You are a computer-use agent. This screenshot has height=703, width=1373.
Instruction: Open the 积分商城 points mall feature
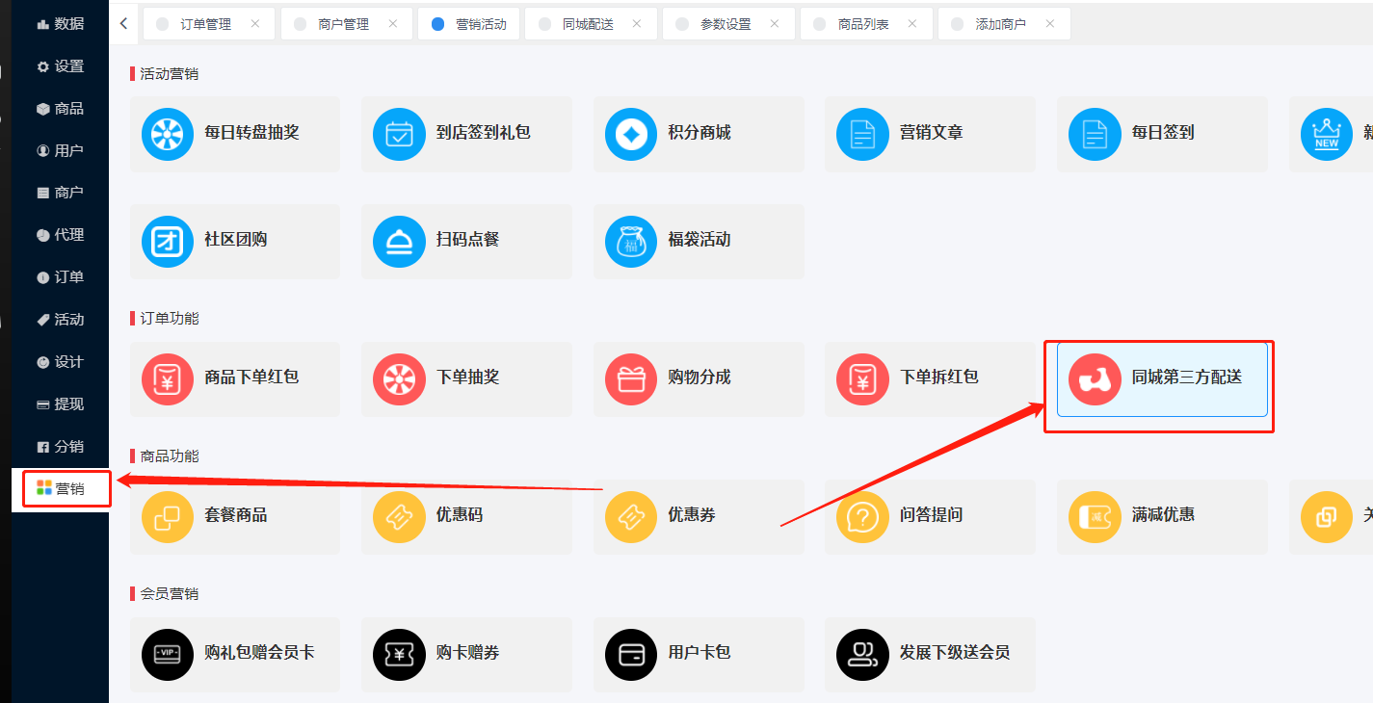[x=699, y=134]
